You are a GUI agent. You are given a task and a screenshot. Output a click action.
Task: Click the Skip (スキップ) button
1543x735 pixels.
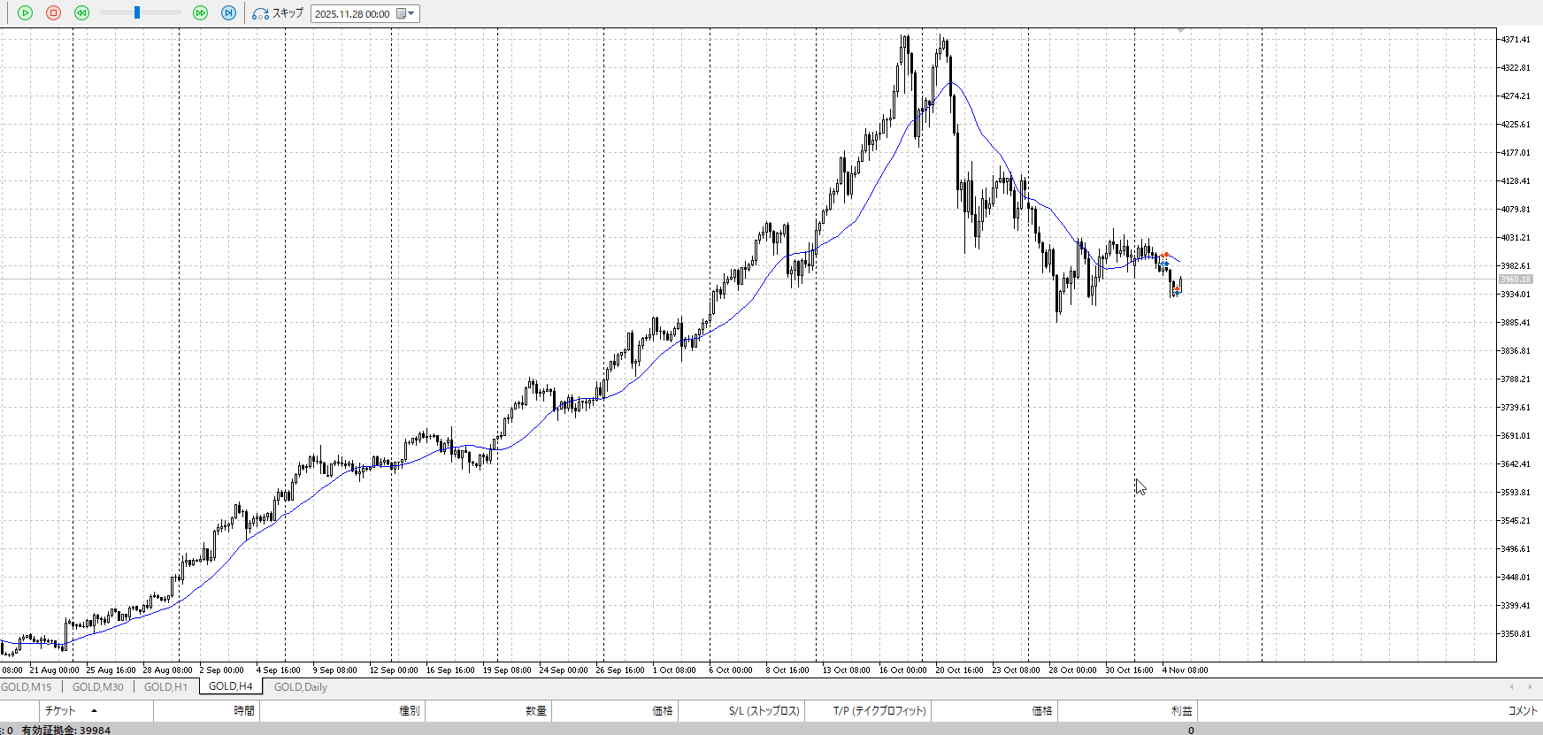tap(278, 13)
